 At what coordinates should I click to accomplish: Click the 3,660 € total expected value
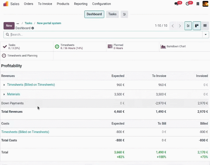119,152
